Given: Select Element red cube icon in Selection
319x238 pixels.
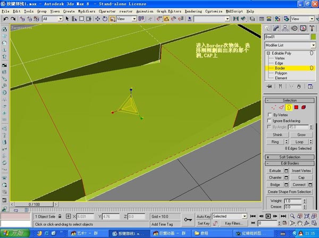Looking at the screenshot, I should (x=304, y=107).
